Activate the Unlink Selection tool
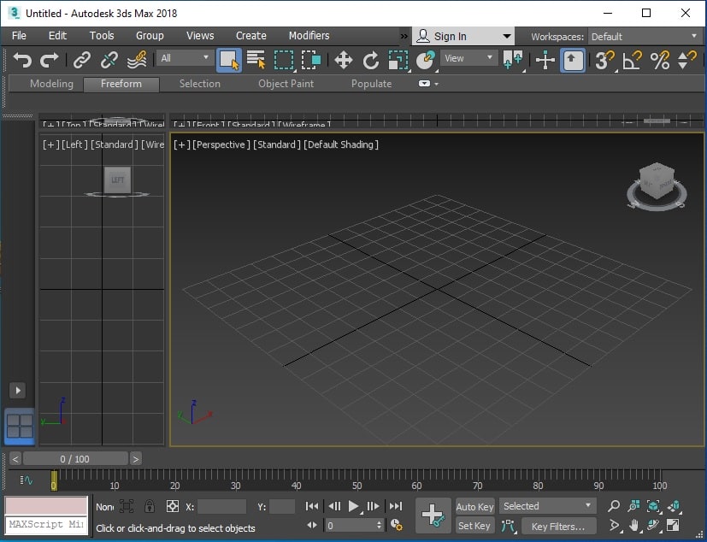This screenshot has width=707, height=542. coord(109,60)
